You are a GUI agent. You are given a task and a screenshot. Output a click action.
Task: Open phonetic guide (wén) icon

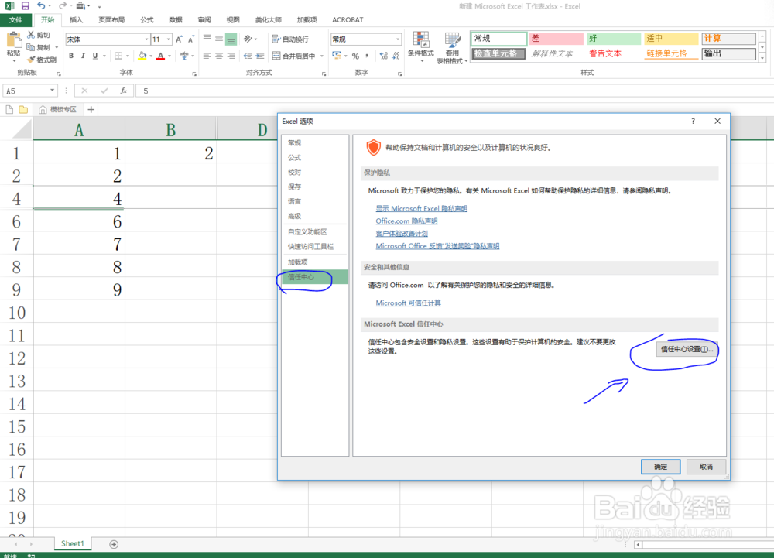(x=184, y=56)
